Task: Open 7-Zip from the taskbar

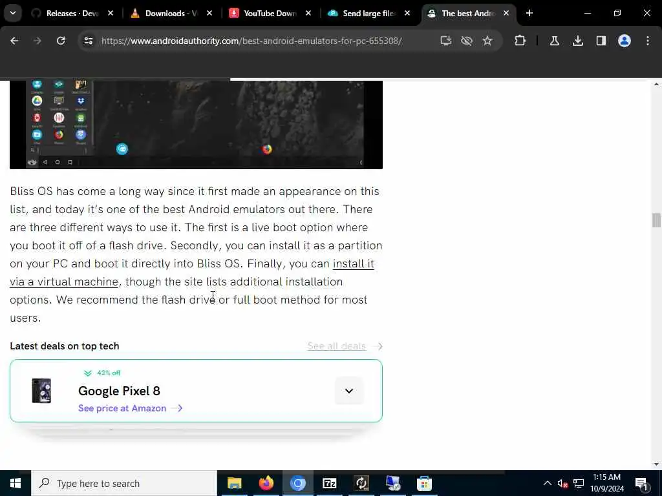Action: click(x=329, y=483)
